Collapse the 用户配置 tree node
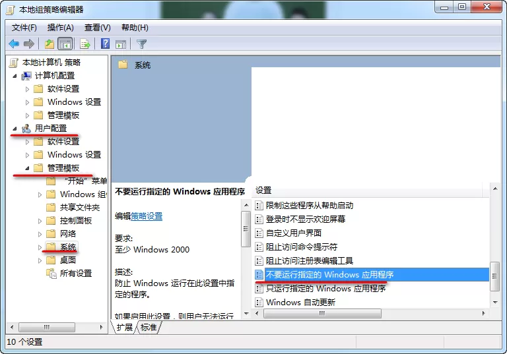The height and width of the screenshot is (354, 507). 15,129
